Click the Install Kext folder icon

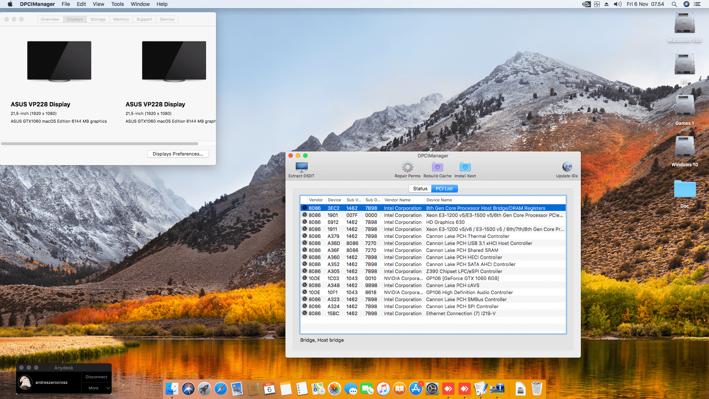465,167
